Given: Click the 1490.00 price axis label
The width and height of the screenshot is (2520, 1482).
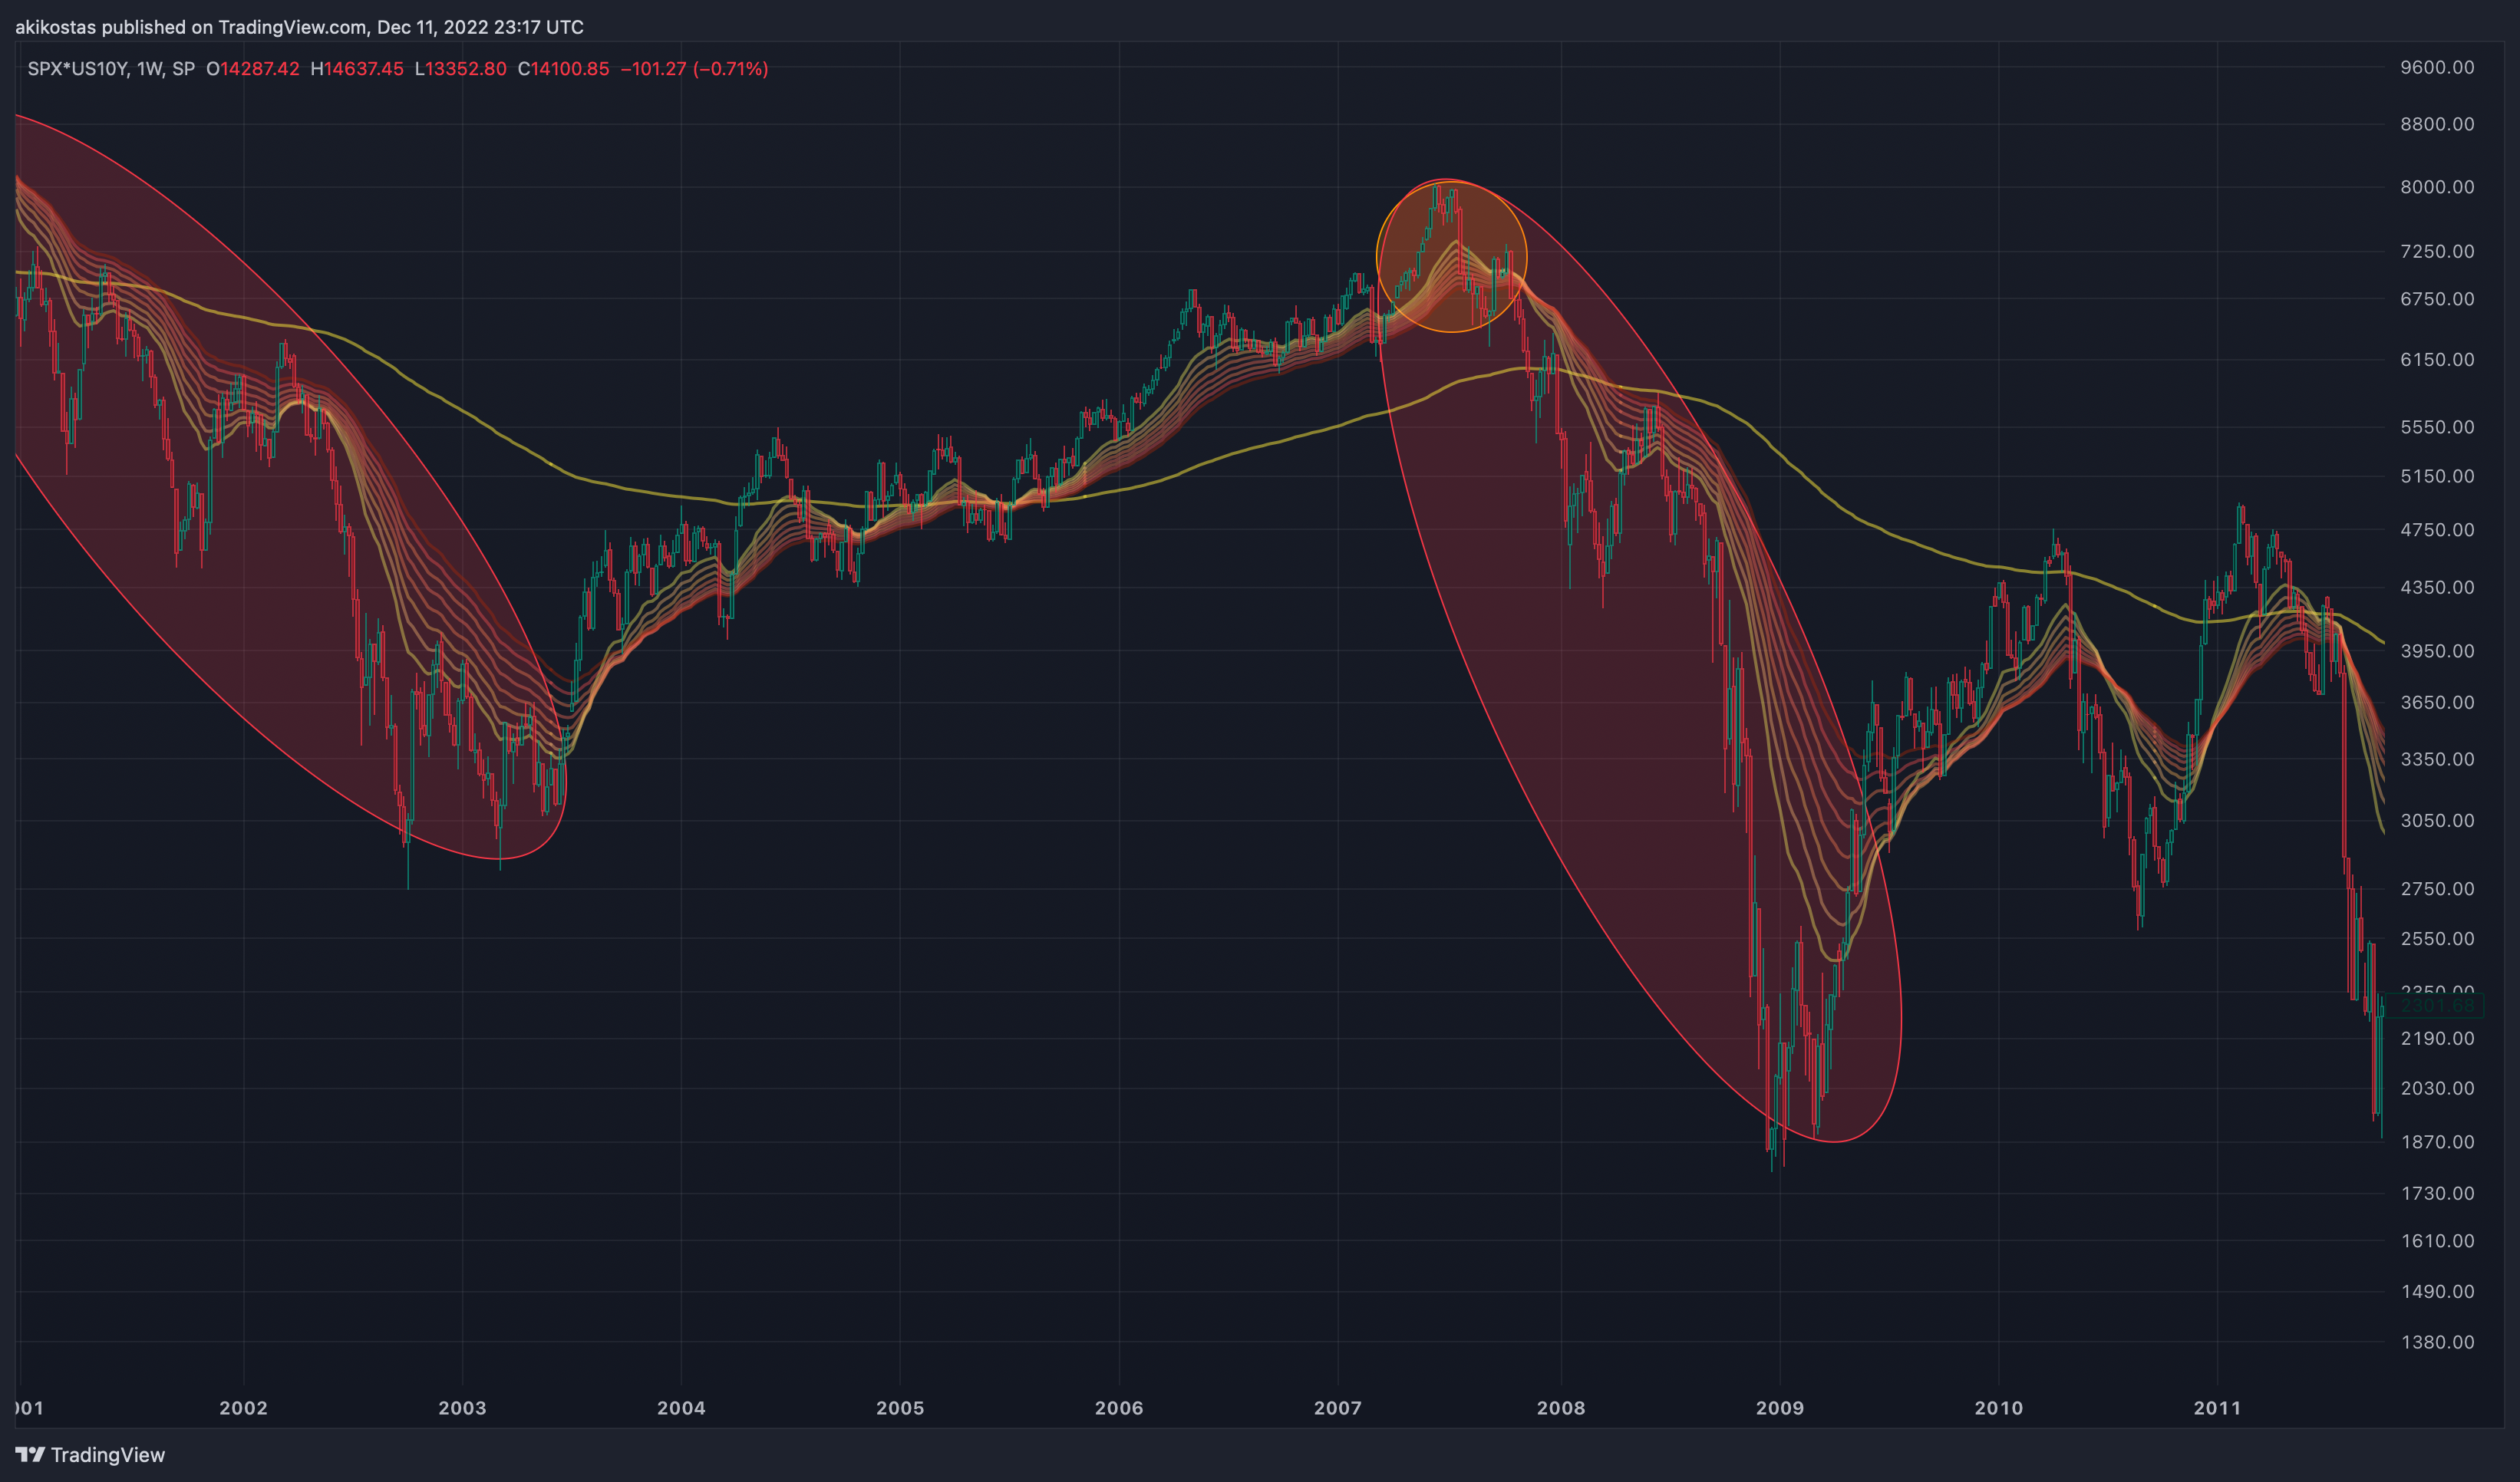Looking at the screenshot, I should pyautogui.click(x=2438, y=1291).
